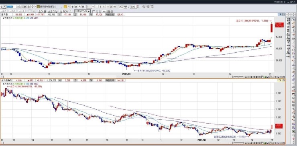Click the 120-day moving average swatch on upper chart
Image resolution: width=297 pixels, height=146 pixels.
click(34, 18)
